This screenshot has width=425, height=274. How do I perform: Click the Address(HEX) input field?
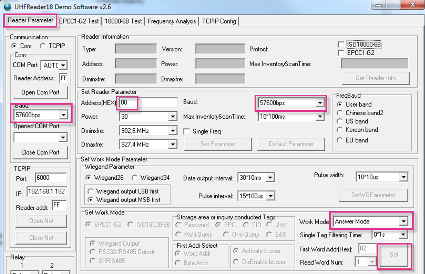[x=148, y=103]
